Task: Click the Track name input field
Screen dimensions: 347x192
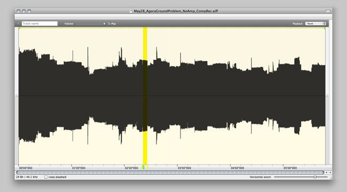Action: click(x=40, y=23)
